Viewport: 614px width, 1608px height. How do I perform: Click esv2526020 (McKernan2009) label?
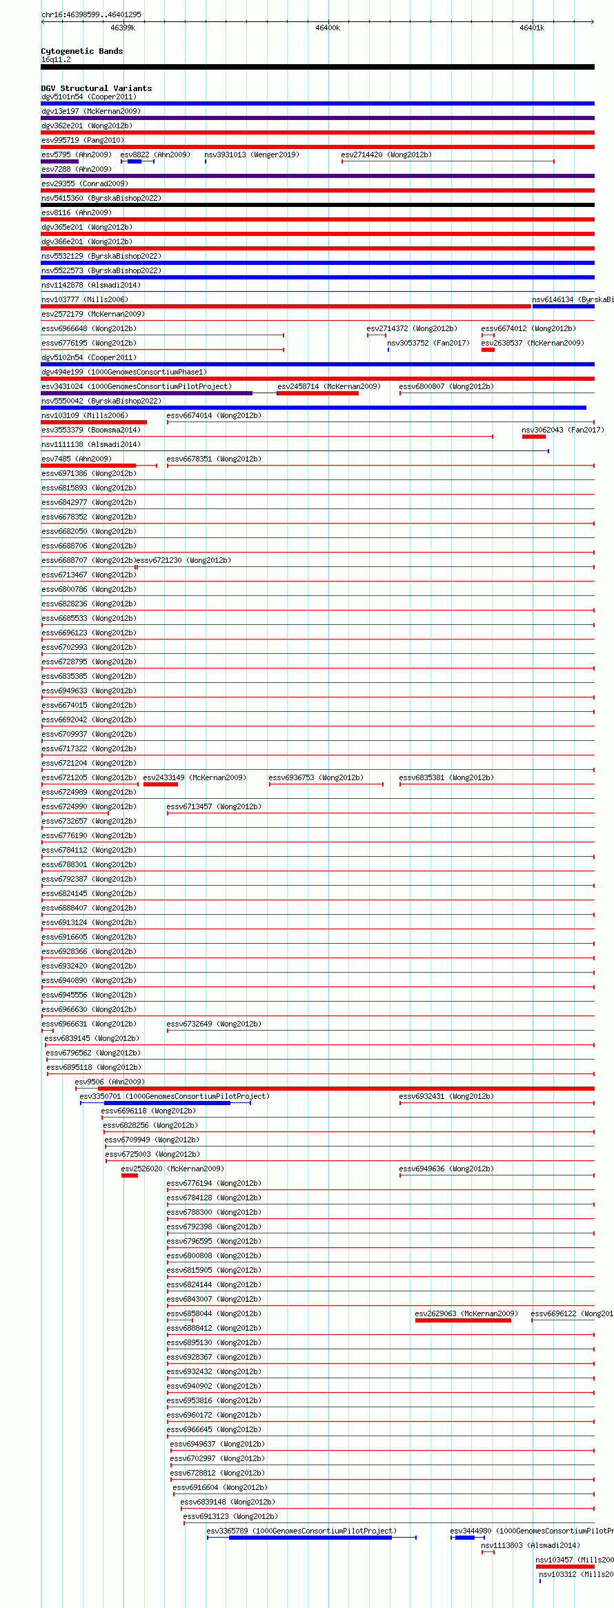pos(172,1169)
